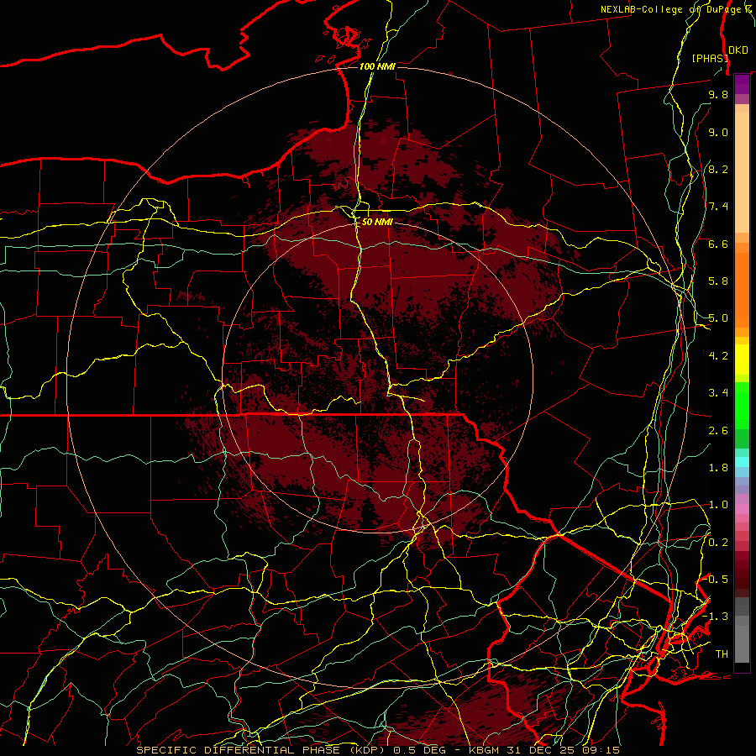Click the TH label beside the color scale
Viewport: 756px width, 756px height.
click(x=722, y=654)
